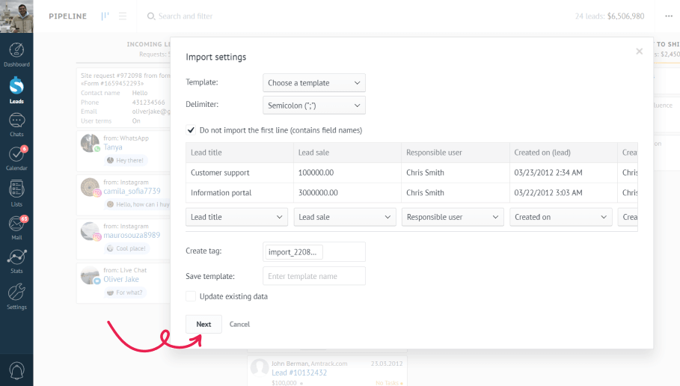View the Stats section

(x=16, y=261)
